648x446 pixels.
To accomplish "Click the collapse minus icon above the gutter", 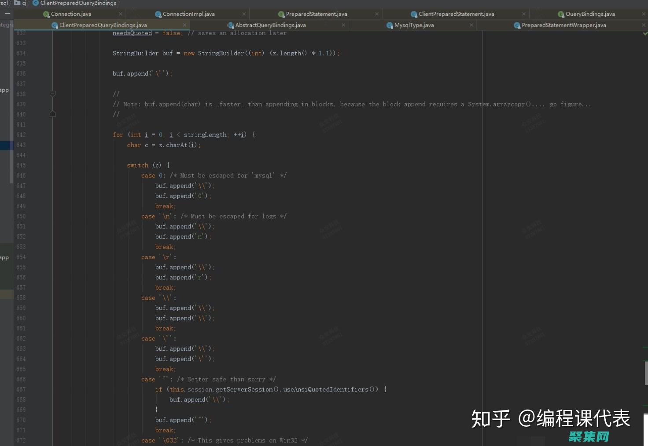I will [x=7, y=14].
